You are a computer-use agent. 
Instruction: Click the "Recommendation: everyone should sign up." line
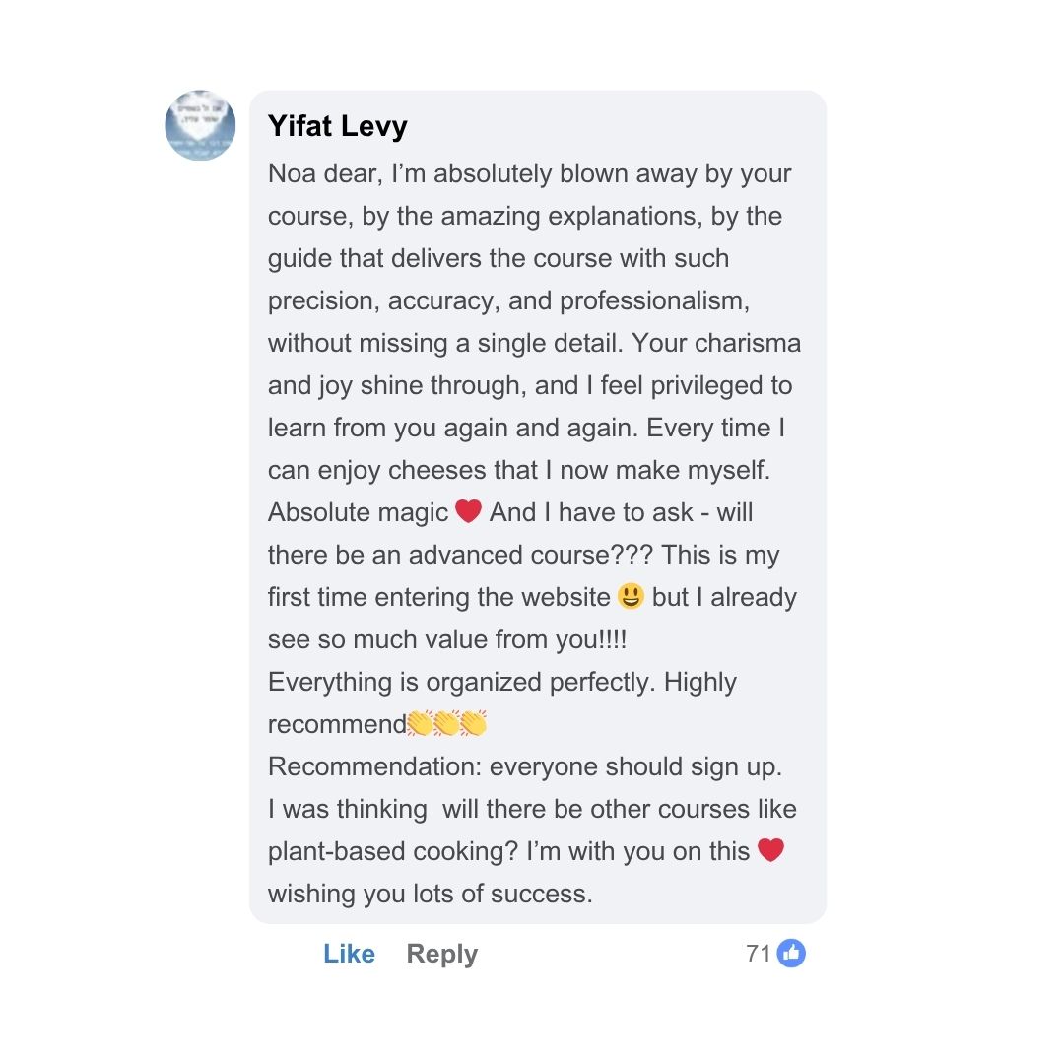coord(525,766)
